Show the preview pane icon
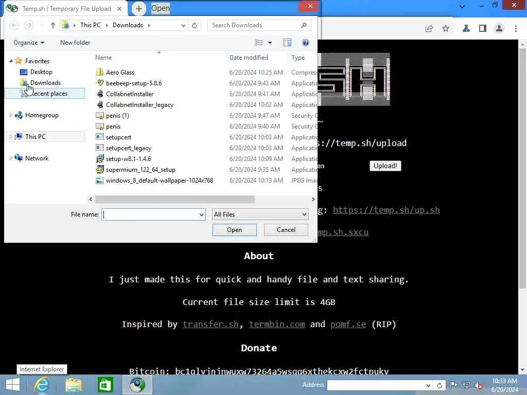 pos(287,43)
